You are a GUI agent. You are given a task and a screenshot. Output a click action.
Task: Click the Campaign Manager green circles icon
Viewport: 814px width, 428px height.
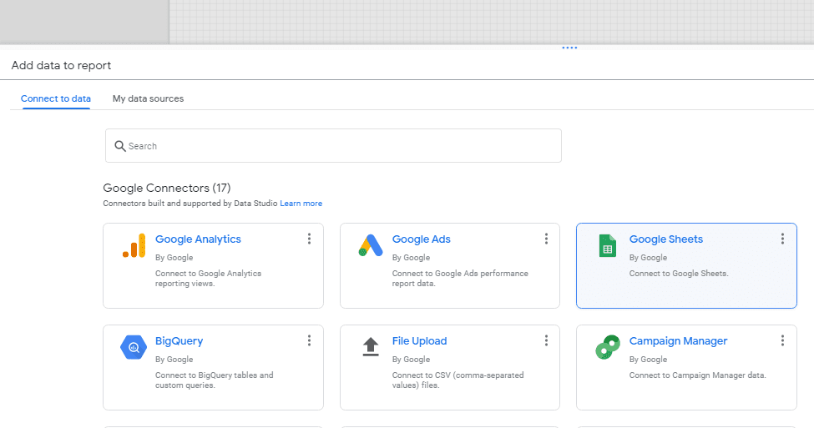tap(608, 347)
